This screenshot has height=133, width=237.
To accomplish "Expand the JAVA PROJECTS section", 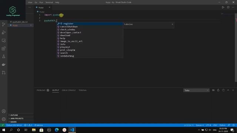I will click(21, 119).
